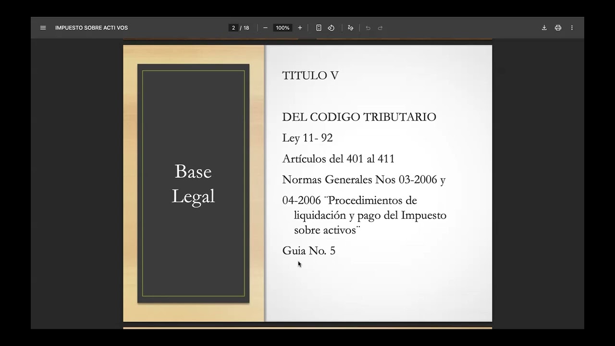The height and width of the screenshot is (346, 615).
Task: Click the text Ley 11- 92
Action: 307,138
